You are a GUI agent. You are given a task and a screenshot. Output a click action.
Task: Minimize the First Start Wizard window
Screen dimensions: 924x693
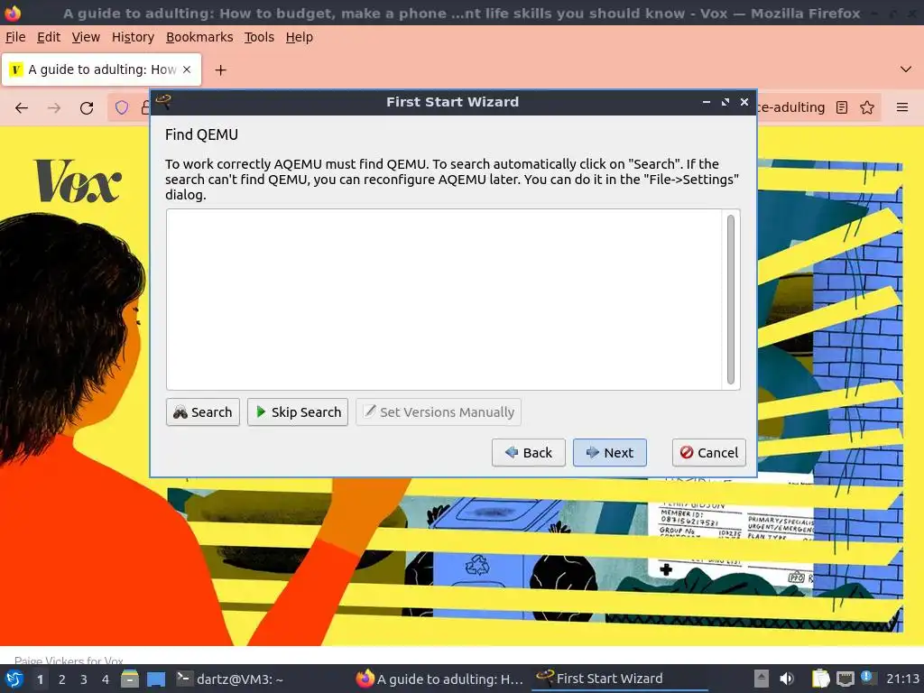[706, 102]
